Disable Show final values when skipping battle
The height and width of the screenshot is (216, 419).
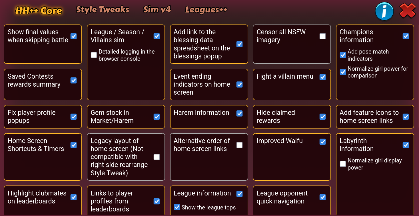(74, 36)
